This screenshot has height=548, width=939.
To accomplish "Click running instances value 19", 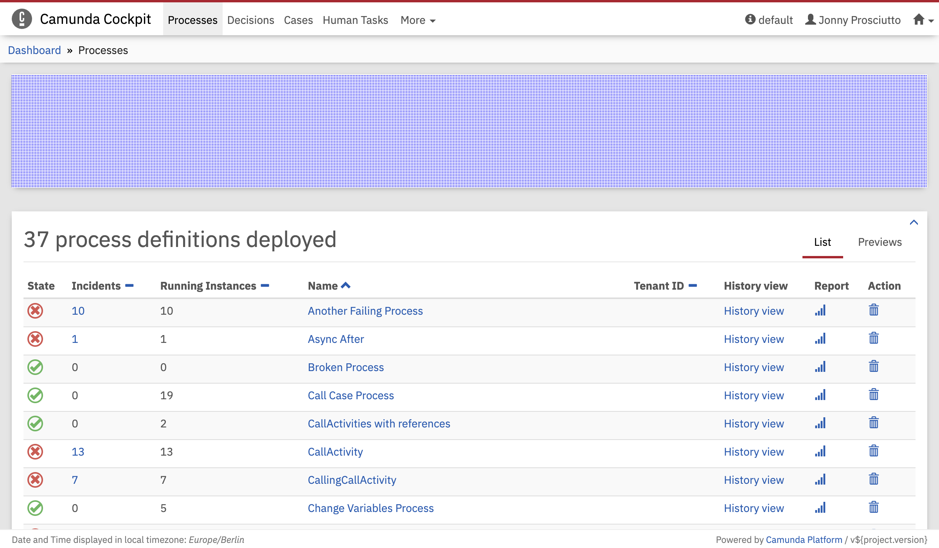I will coord(166,395).
